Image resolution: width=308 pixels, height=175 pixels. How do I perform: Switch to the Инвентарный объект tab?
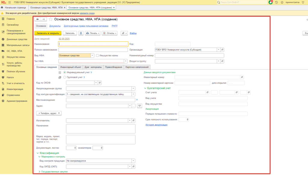click(x=71, y=67)
